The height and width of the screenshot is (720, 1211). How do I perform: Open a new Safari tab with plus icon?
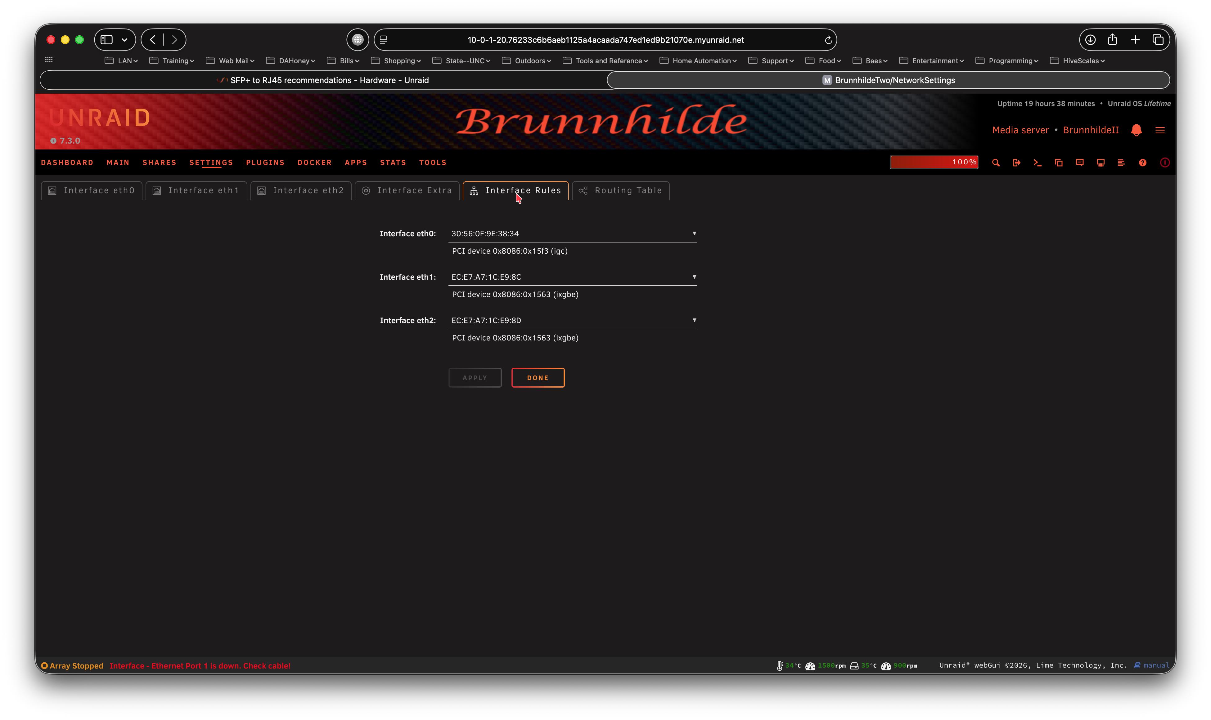[1135, 40]
